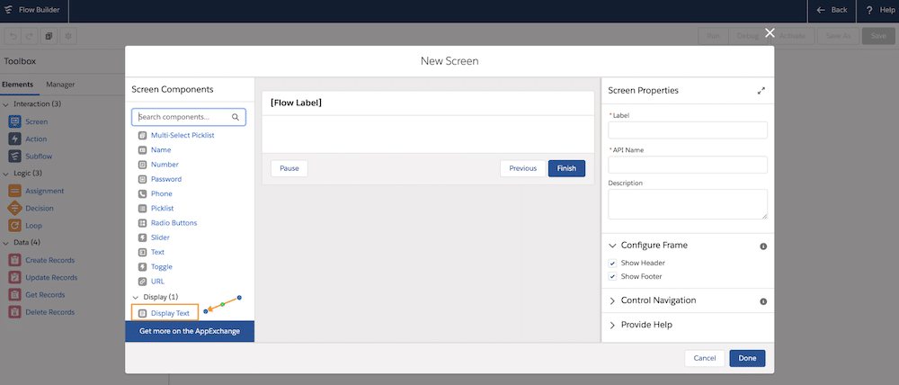
Task: Click the Run button in toolbar
Action: pyautogui.click(x=713, y=36)
